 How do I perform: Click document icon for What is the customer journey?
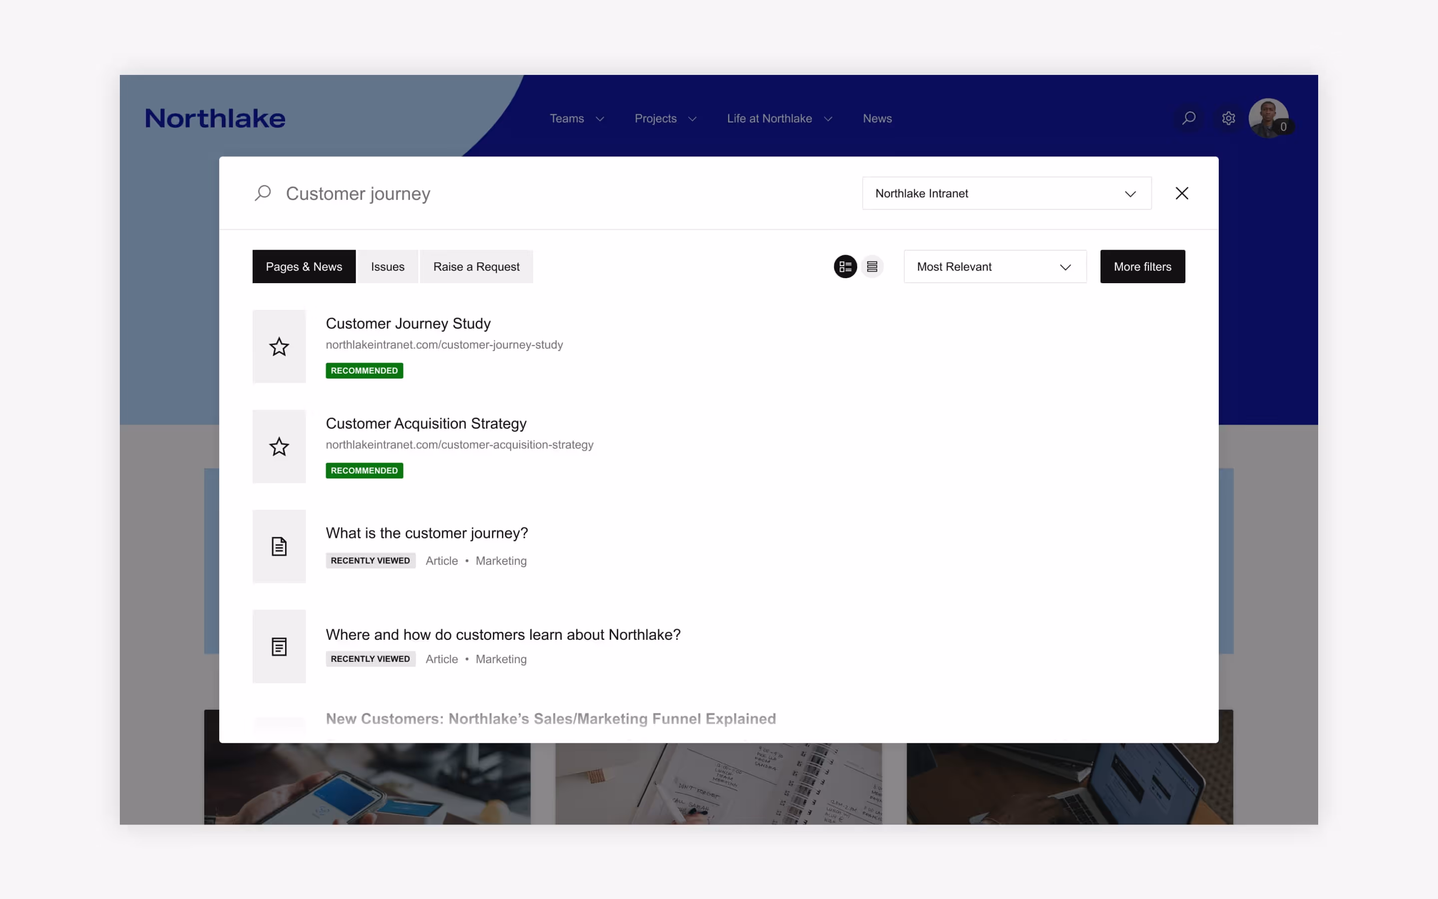[279, 546]
